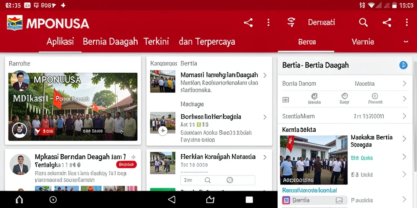Tap the Pnorntt icon in side panel

click(375, 98)
